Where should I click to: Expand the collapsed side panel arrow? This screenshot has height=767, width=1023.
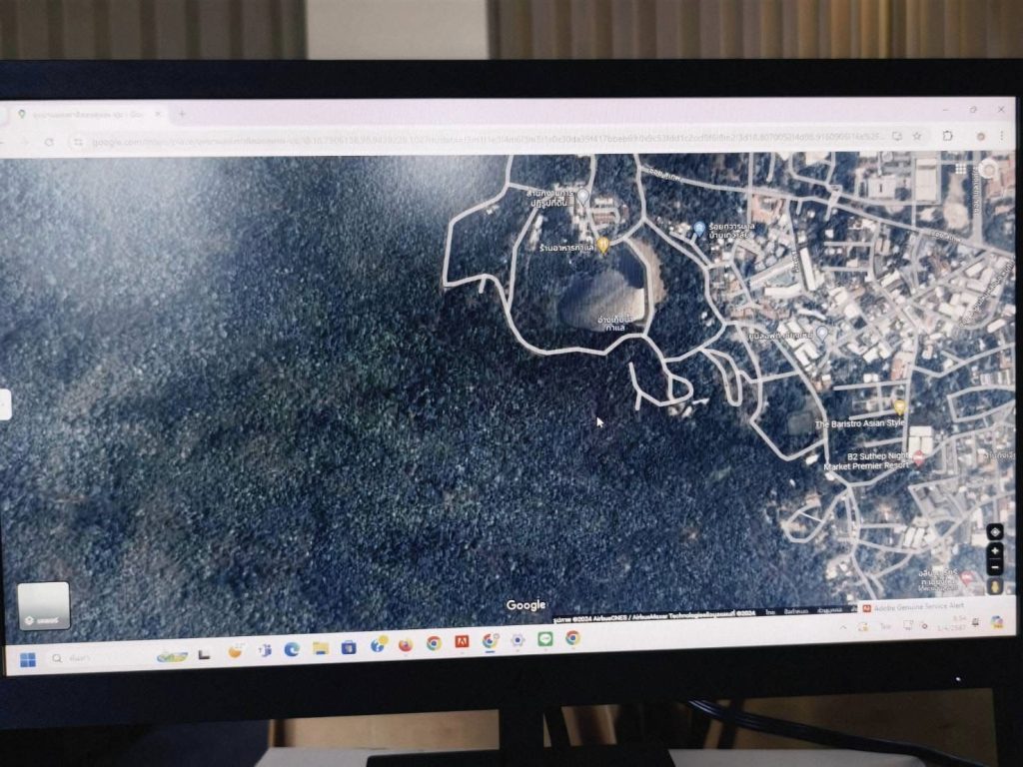coord(5,404)
